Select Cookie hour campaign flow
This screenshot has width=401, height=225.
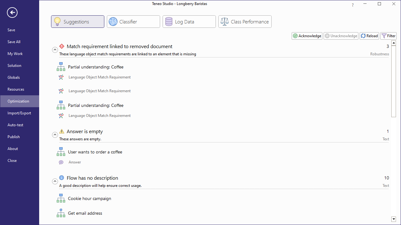90,198
